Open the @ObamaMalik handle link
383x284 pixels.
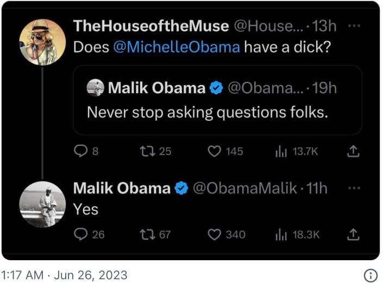pyautogui.click(x=245, y=188)
